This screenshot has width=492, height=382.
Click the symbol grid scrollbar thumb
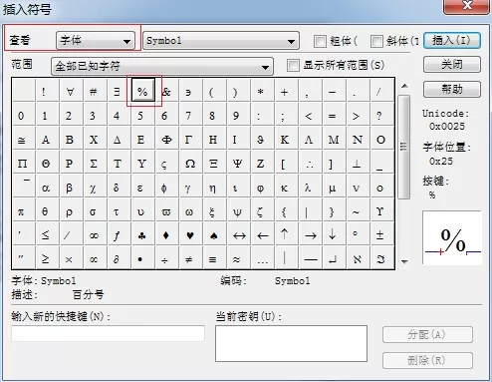(x=403, y=147)
